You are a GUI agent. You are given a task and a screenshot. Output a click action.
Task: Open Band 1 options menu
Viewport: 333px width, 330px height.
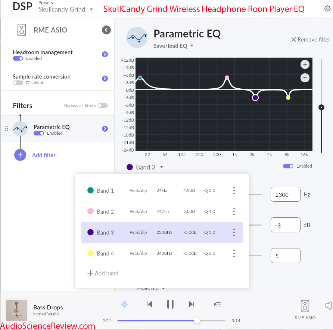click(234, 190)
